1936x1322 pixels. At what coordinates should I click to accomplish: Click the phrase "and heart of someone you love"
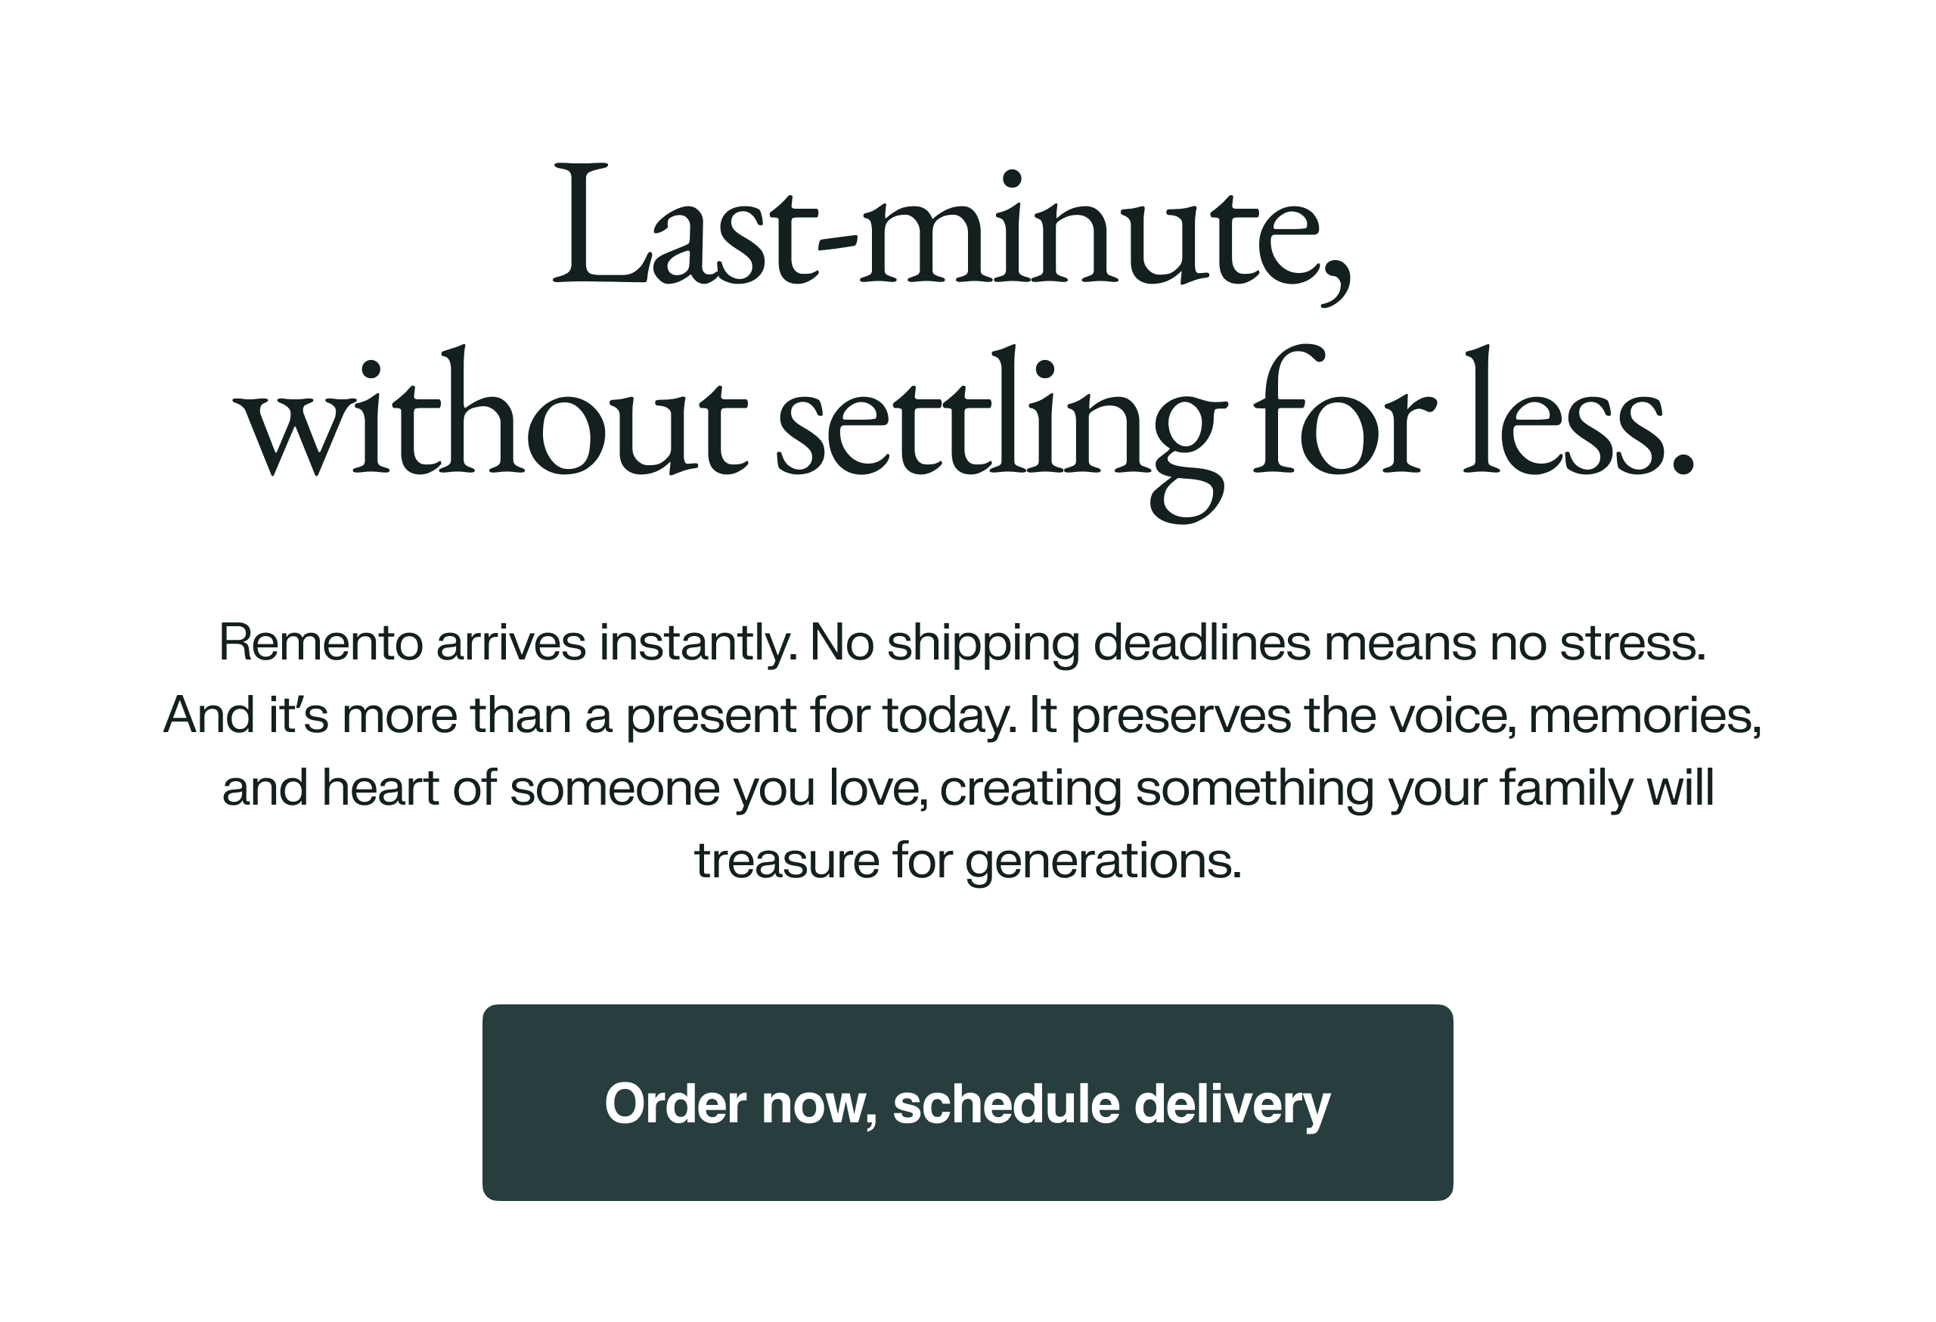(x=573, y=788)
